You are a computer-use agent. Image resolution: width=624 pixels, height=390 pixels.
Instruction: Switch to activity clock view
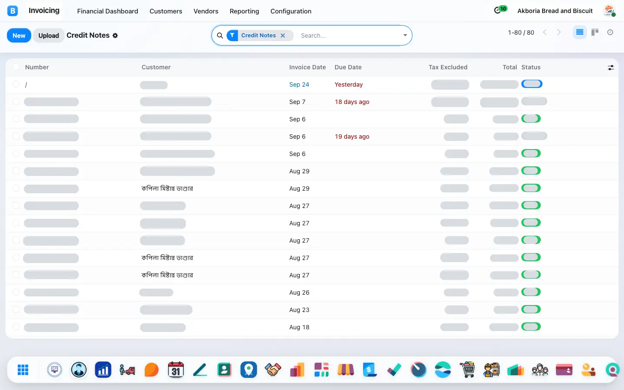point(610,32)
